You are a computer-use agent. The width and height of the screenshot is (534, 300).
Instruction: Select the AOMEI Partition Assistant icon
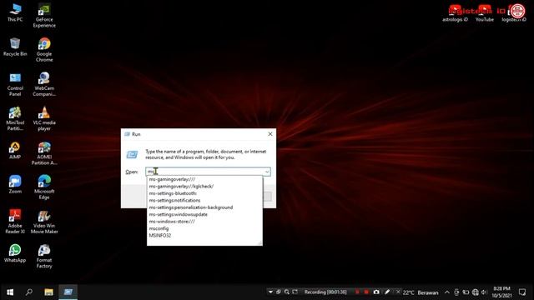coord(44,153)
